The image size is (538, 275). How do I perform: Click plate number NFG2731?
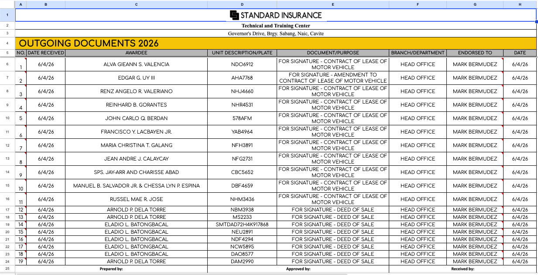coord(242,159)
